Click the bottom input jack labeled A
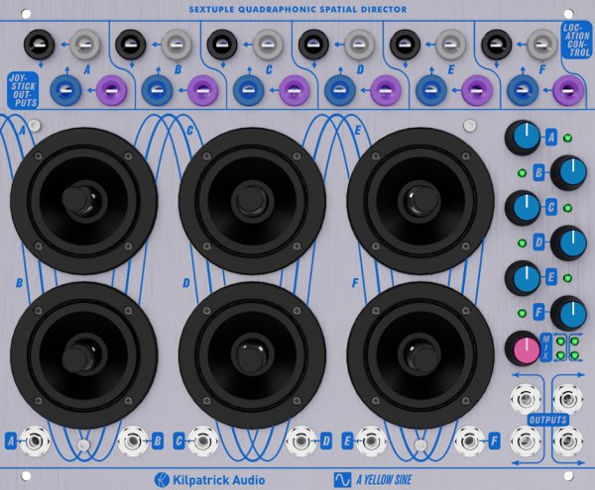Screen dimensions: 595x490 tap(38, 440)
